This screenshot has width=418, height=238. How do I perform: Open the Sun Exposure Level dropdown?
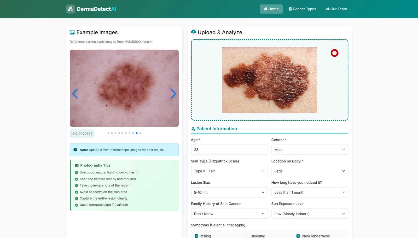[x=310, y=214]
